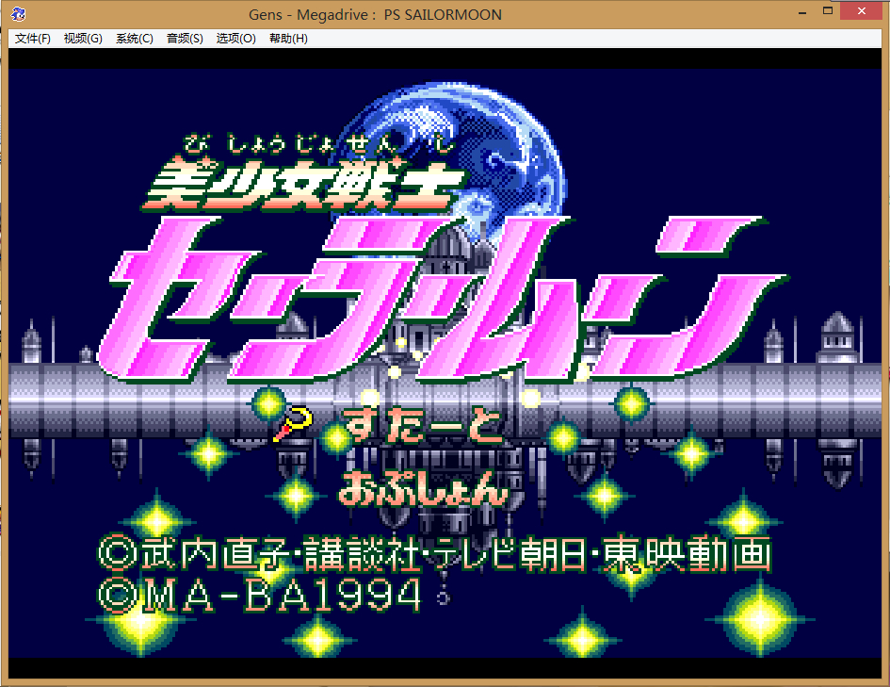The image size is (890, 687).
Task: Open the 系统(C) menu
Action: pos(135,38)
